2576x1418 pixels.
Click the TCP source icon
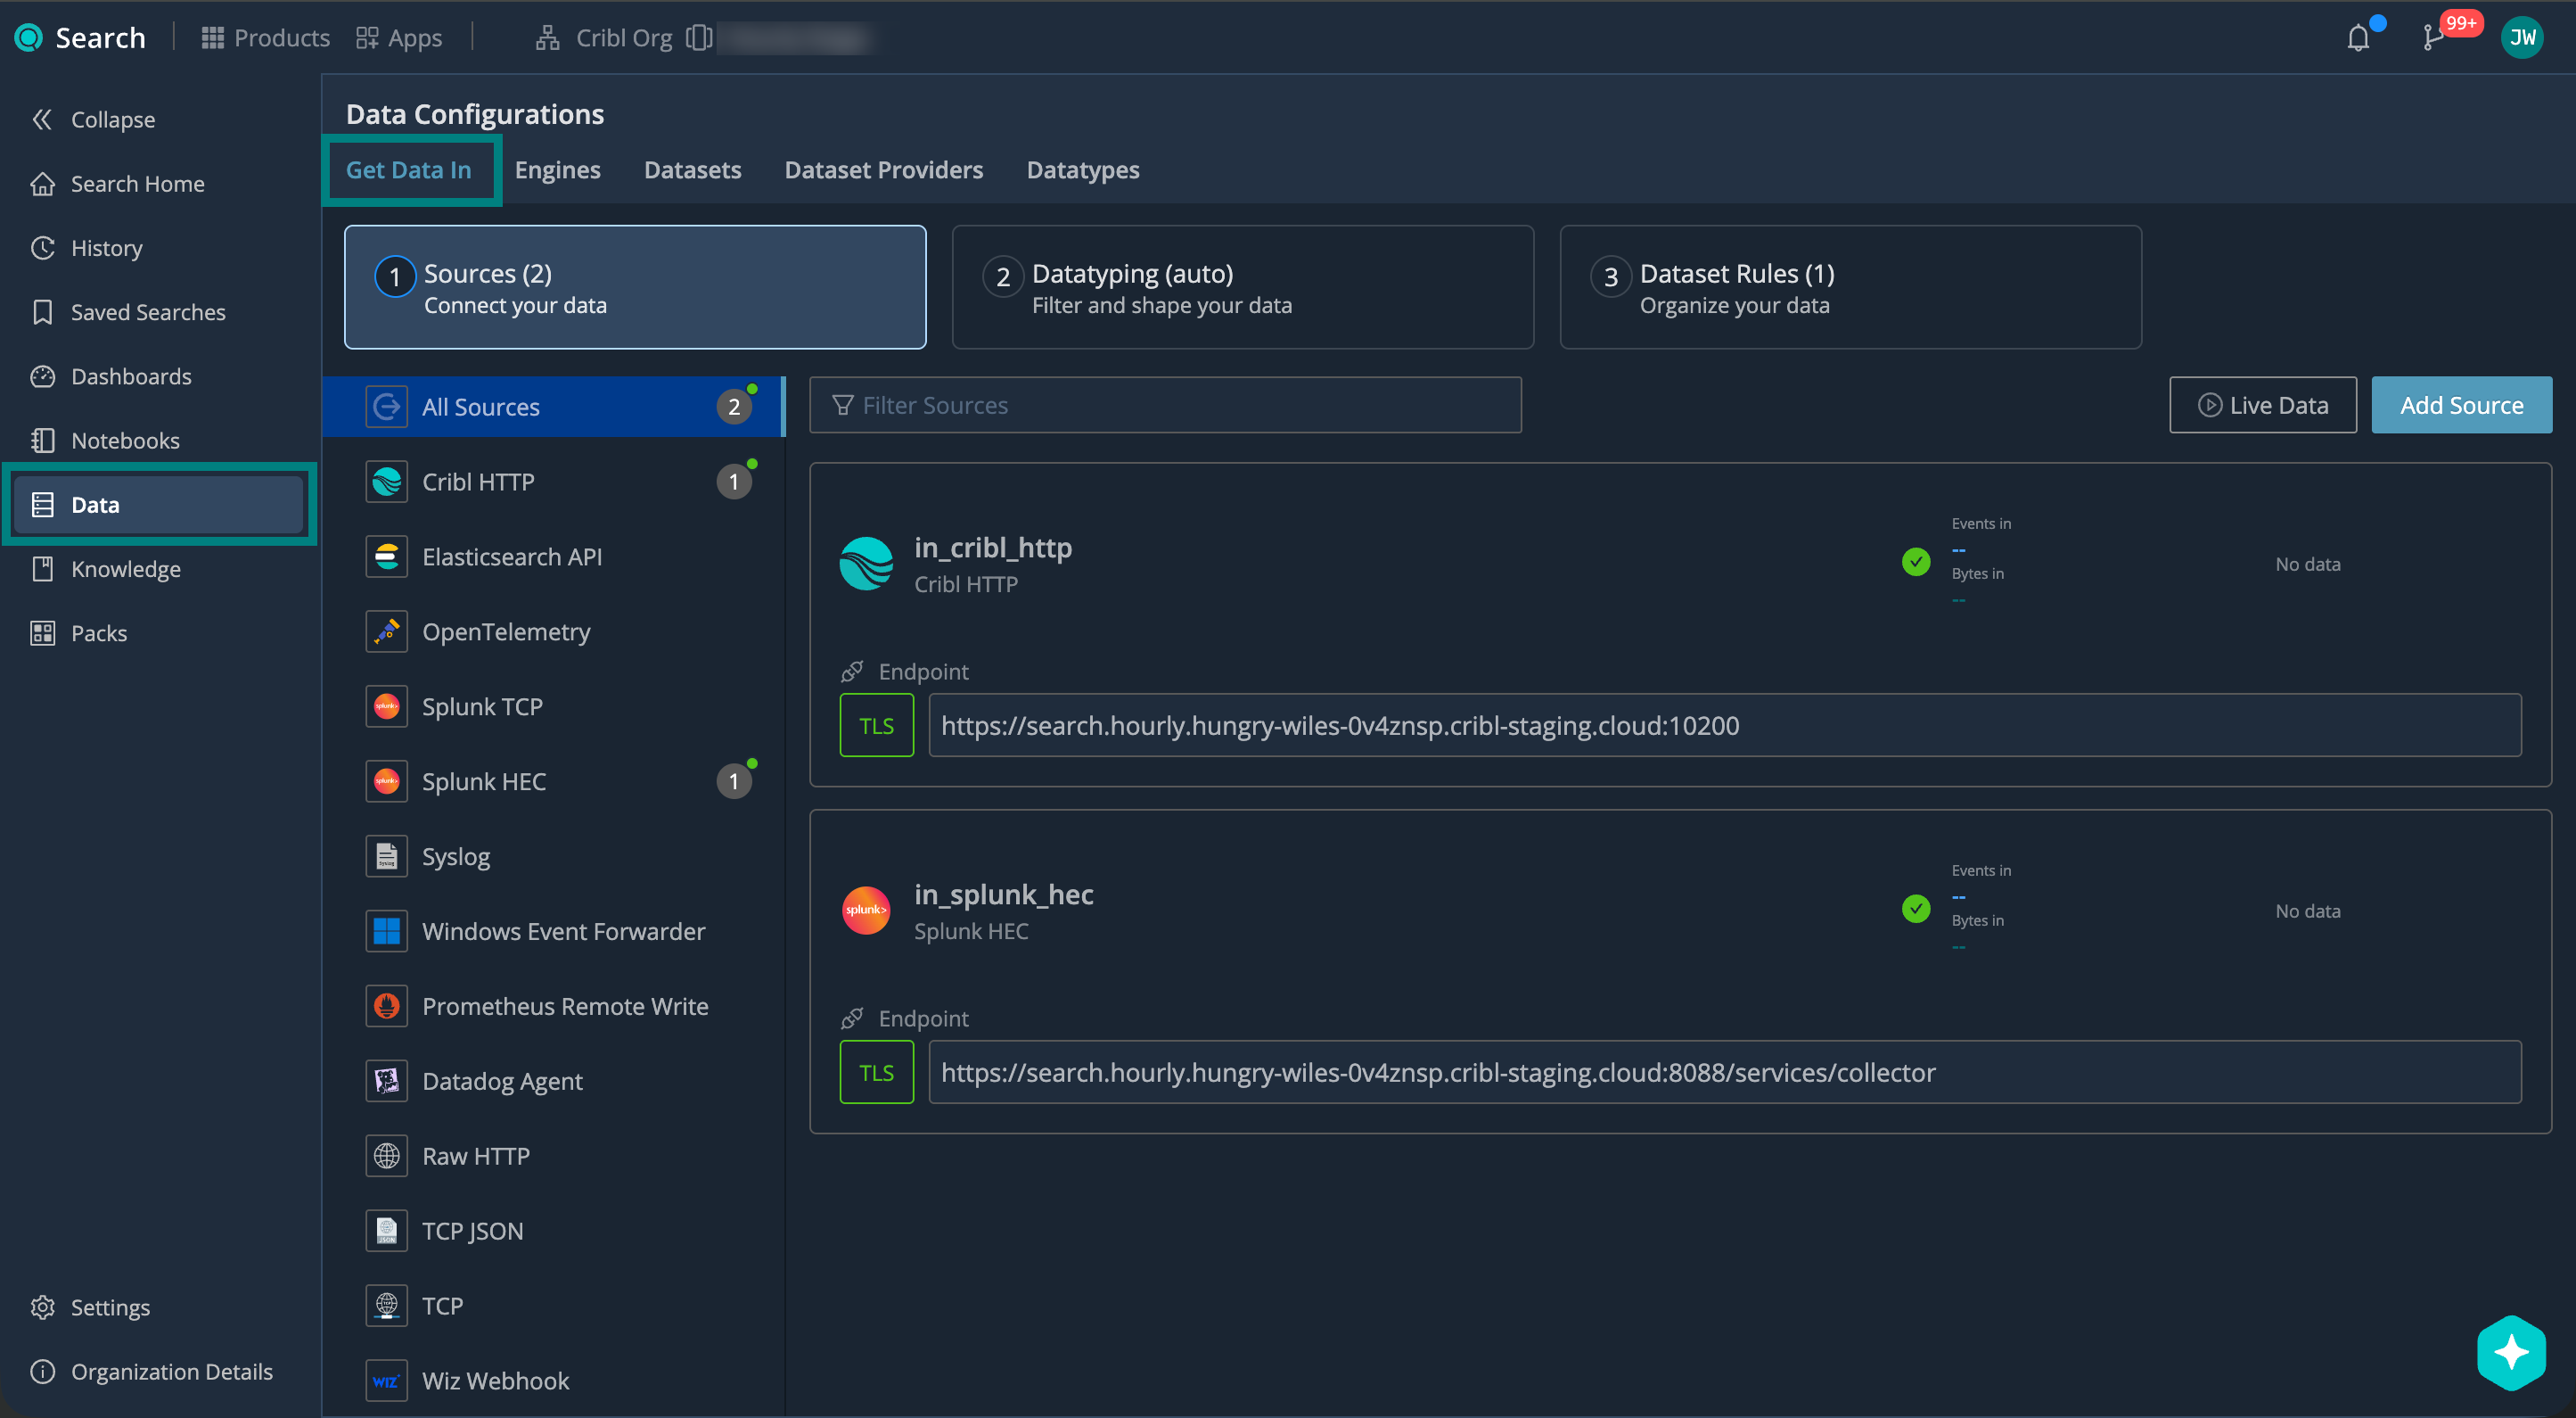[386, 1305]
